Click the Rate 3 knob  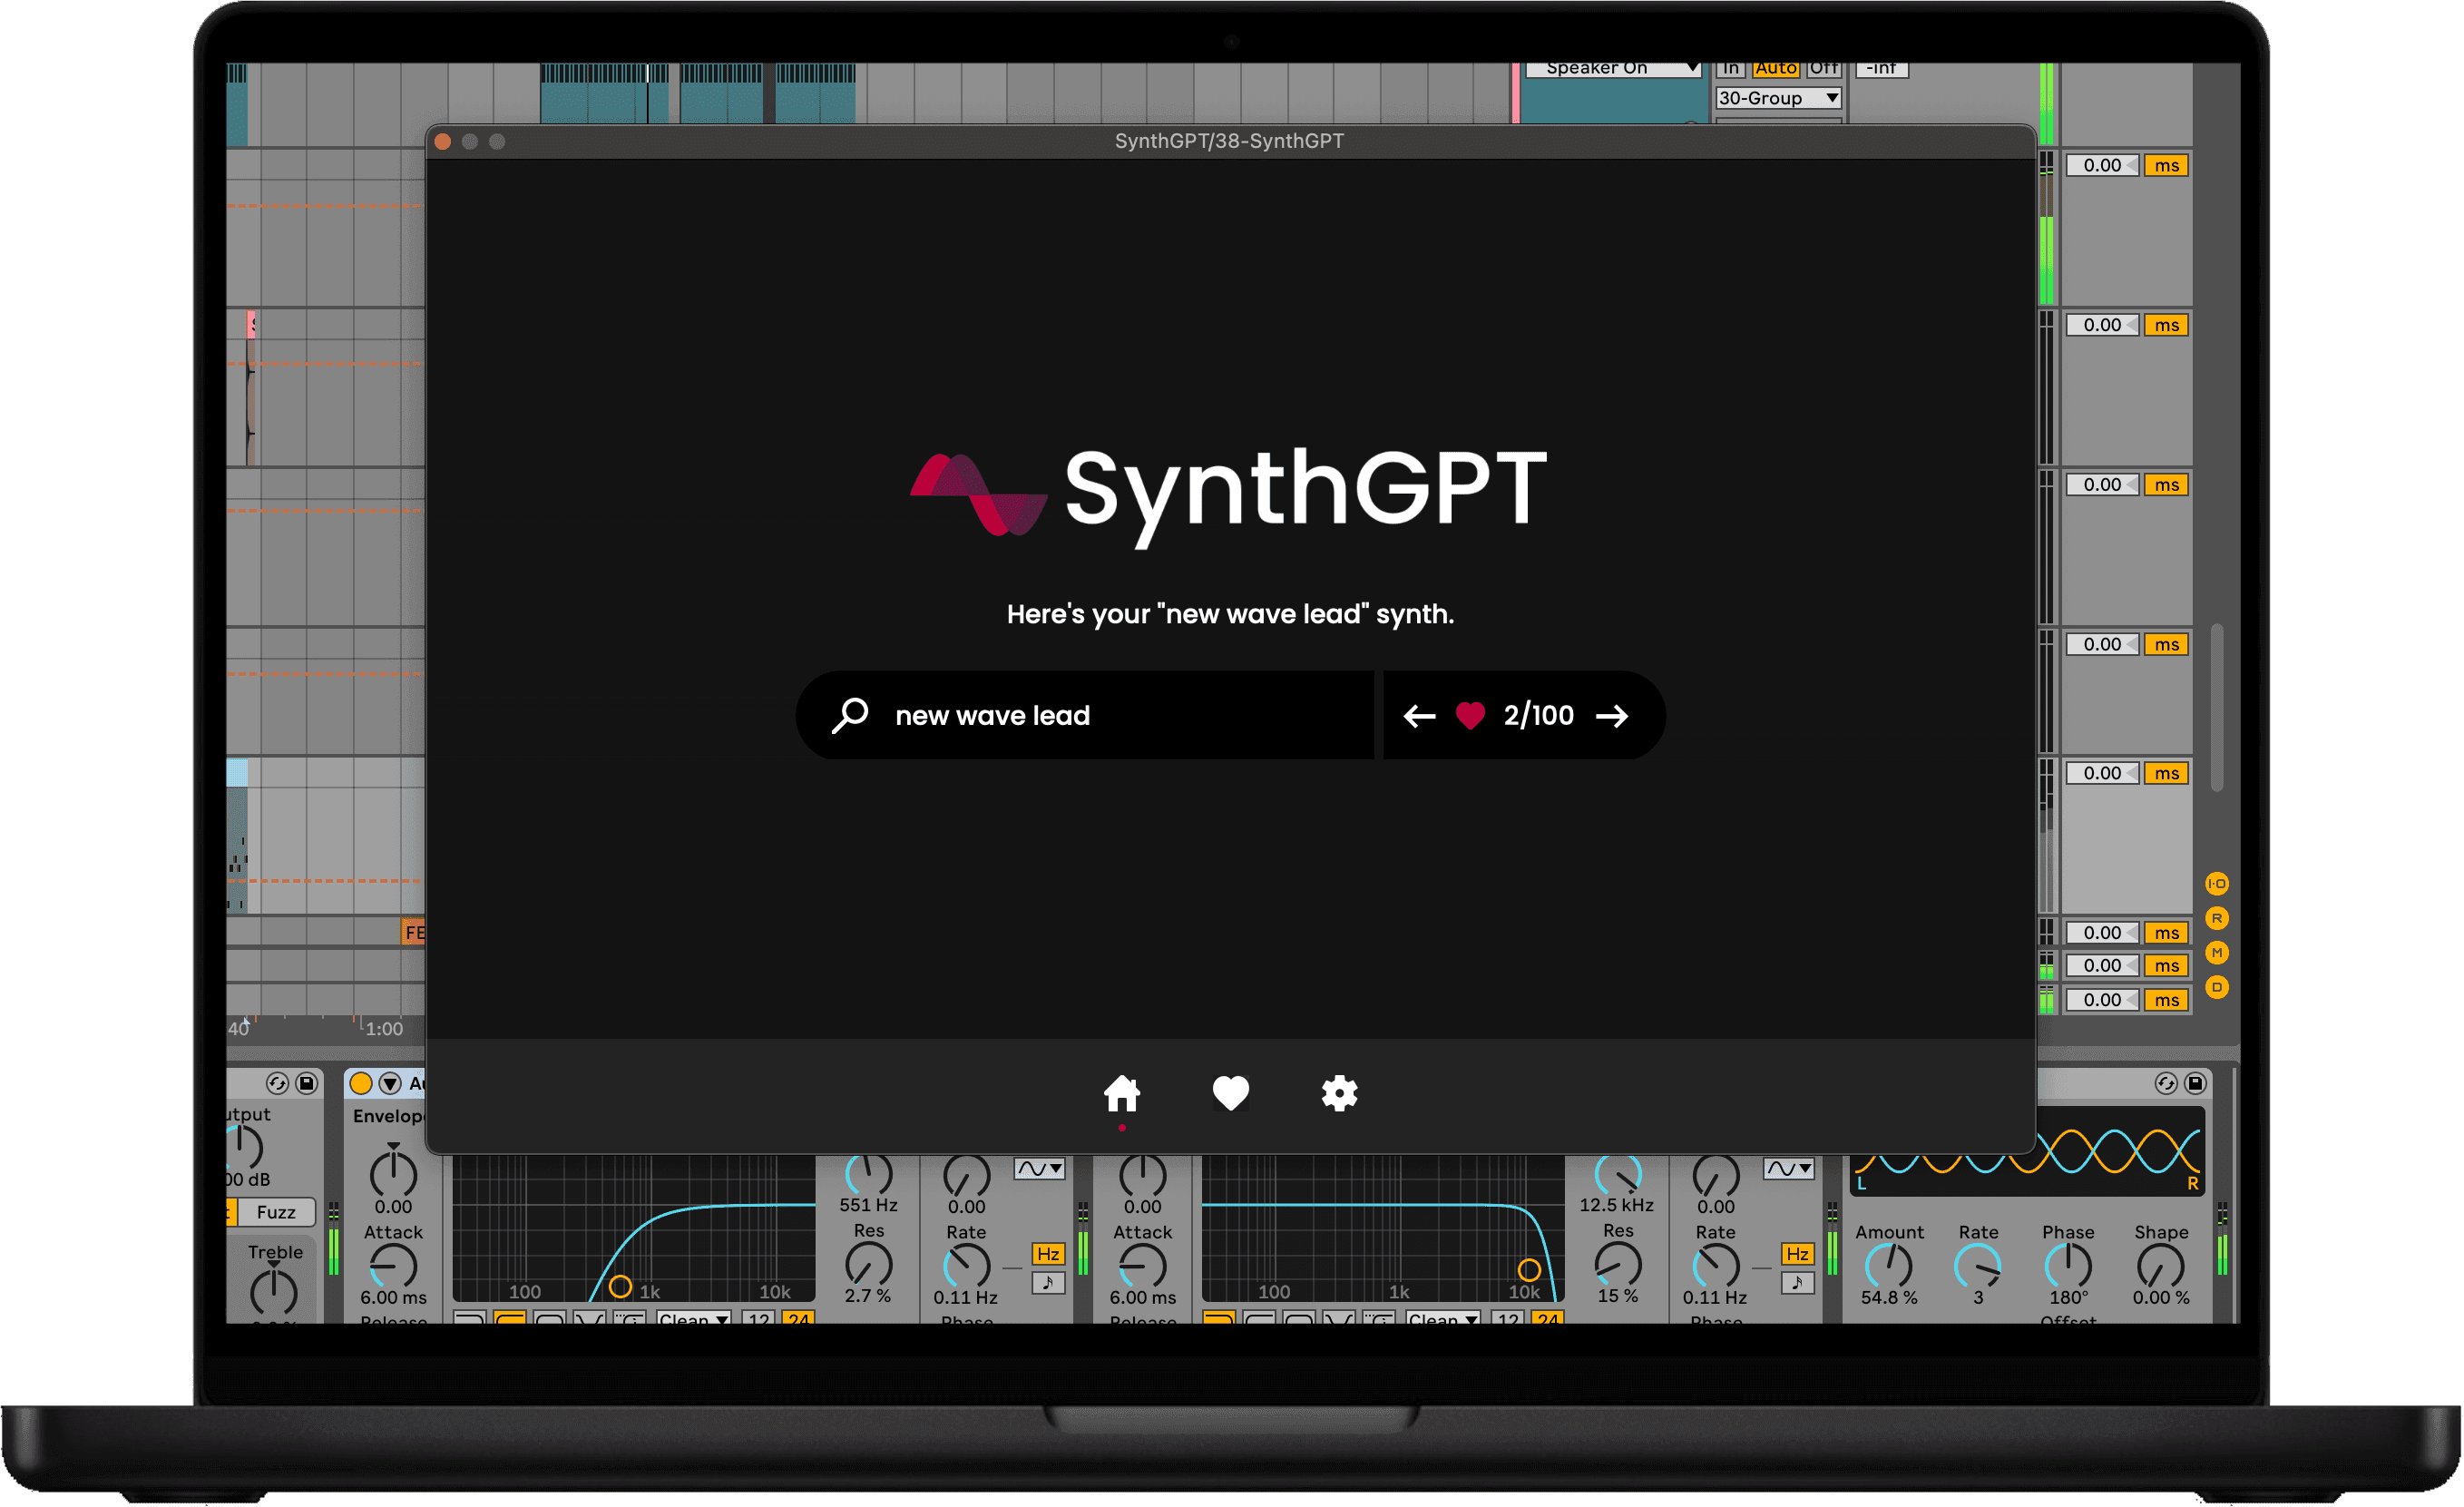[x=1977, y=1265]
